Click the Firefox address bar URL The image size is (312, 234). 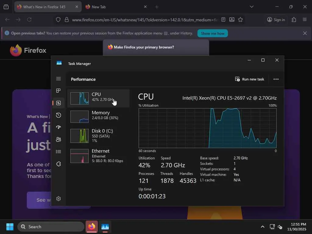click(x=145, y=20)
